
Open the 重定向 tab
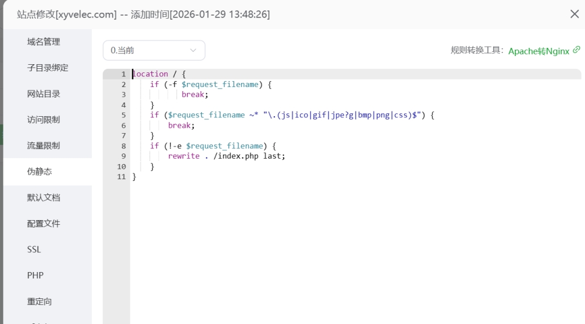point(39,302)
